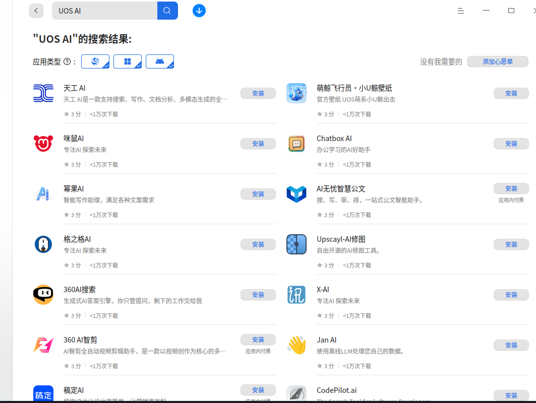
Task: Install AI无忧智慧公文
Action: click(511, 188)
